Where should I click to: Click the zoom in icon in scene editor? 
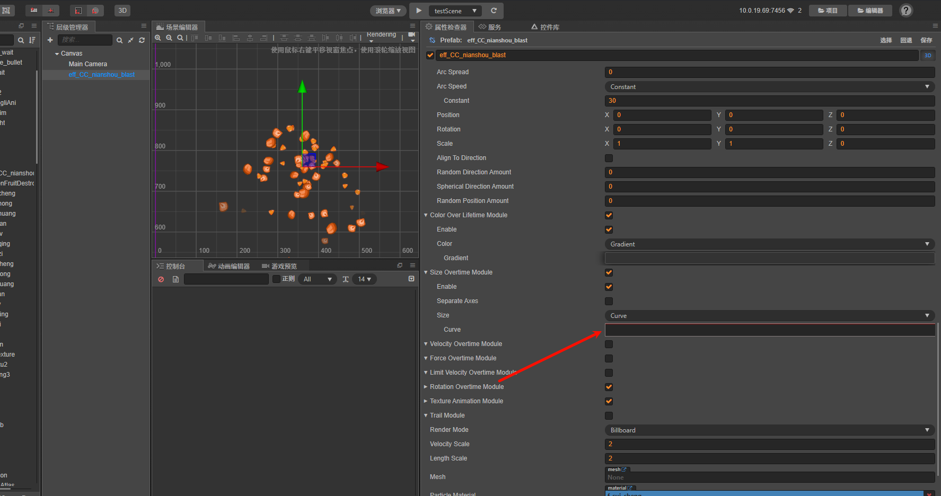tap(158, 38)
